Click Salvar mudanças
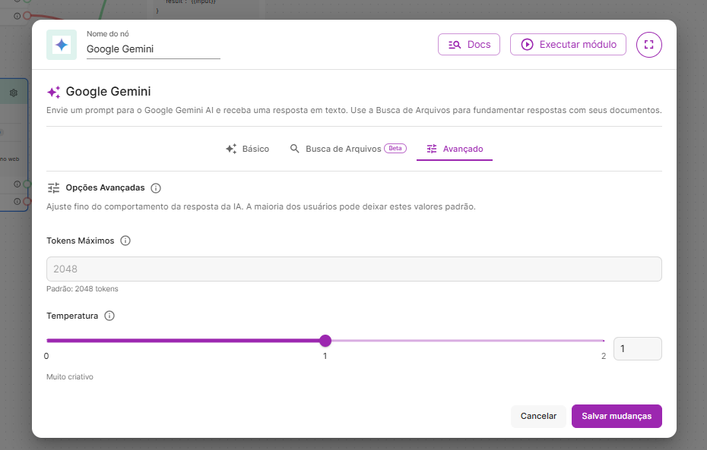Image resolution: width=707 pixels, height=450 pixels. 617,416
